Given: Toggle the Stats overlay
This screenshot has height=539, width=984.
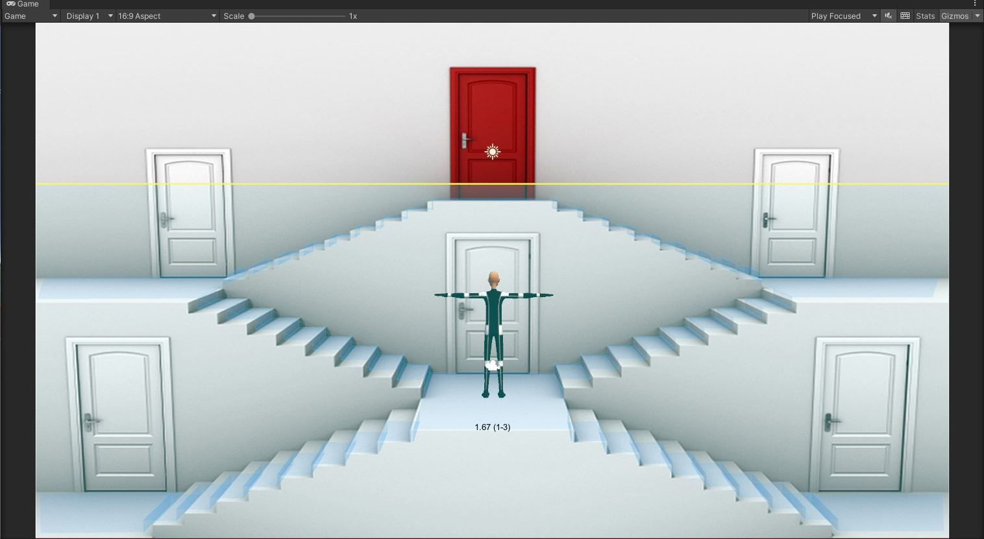Looking at the screenshot, I should pos(925,16).
